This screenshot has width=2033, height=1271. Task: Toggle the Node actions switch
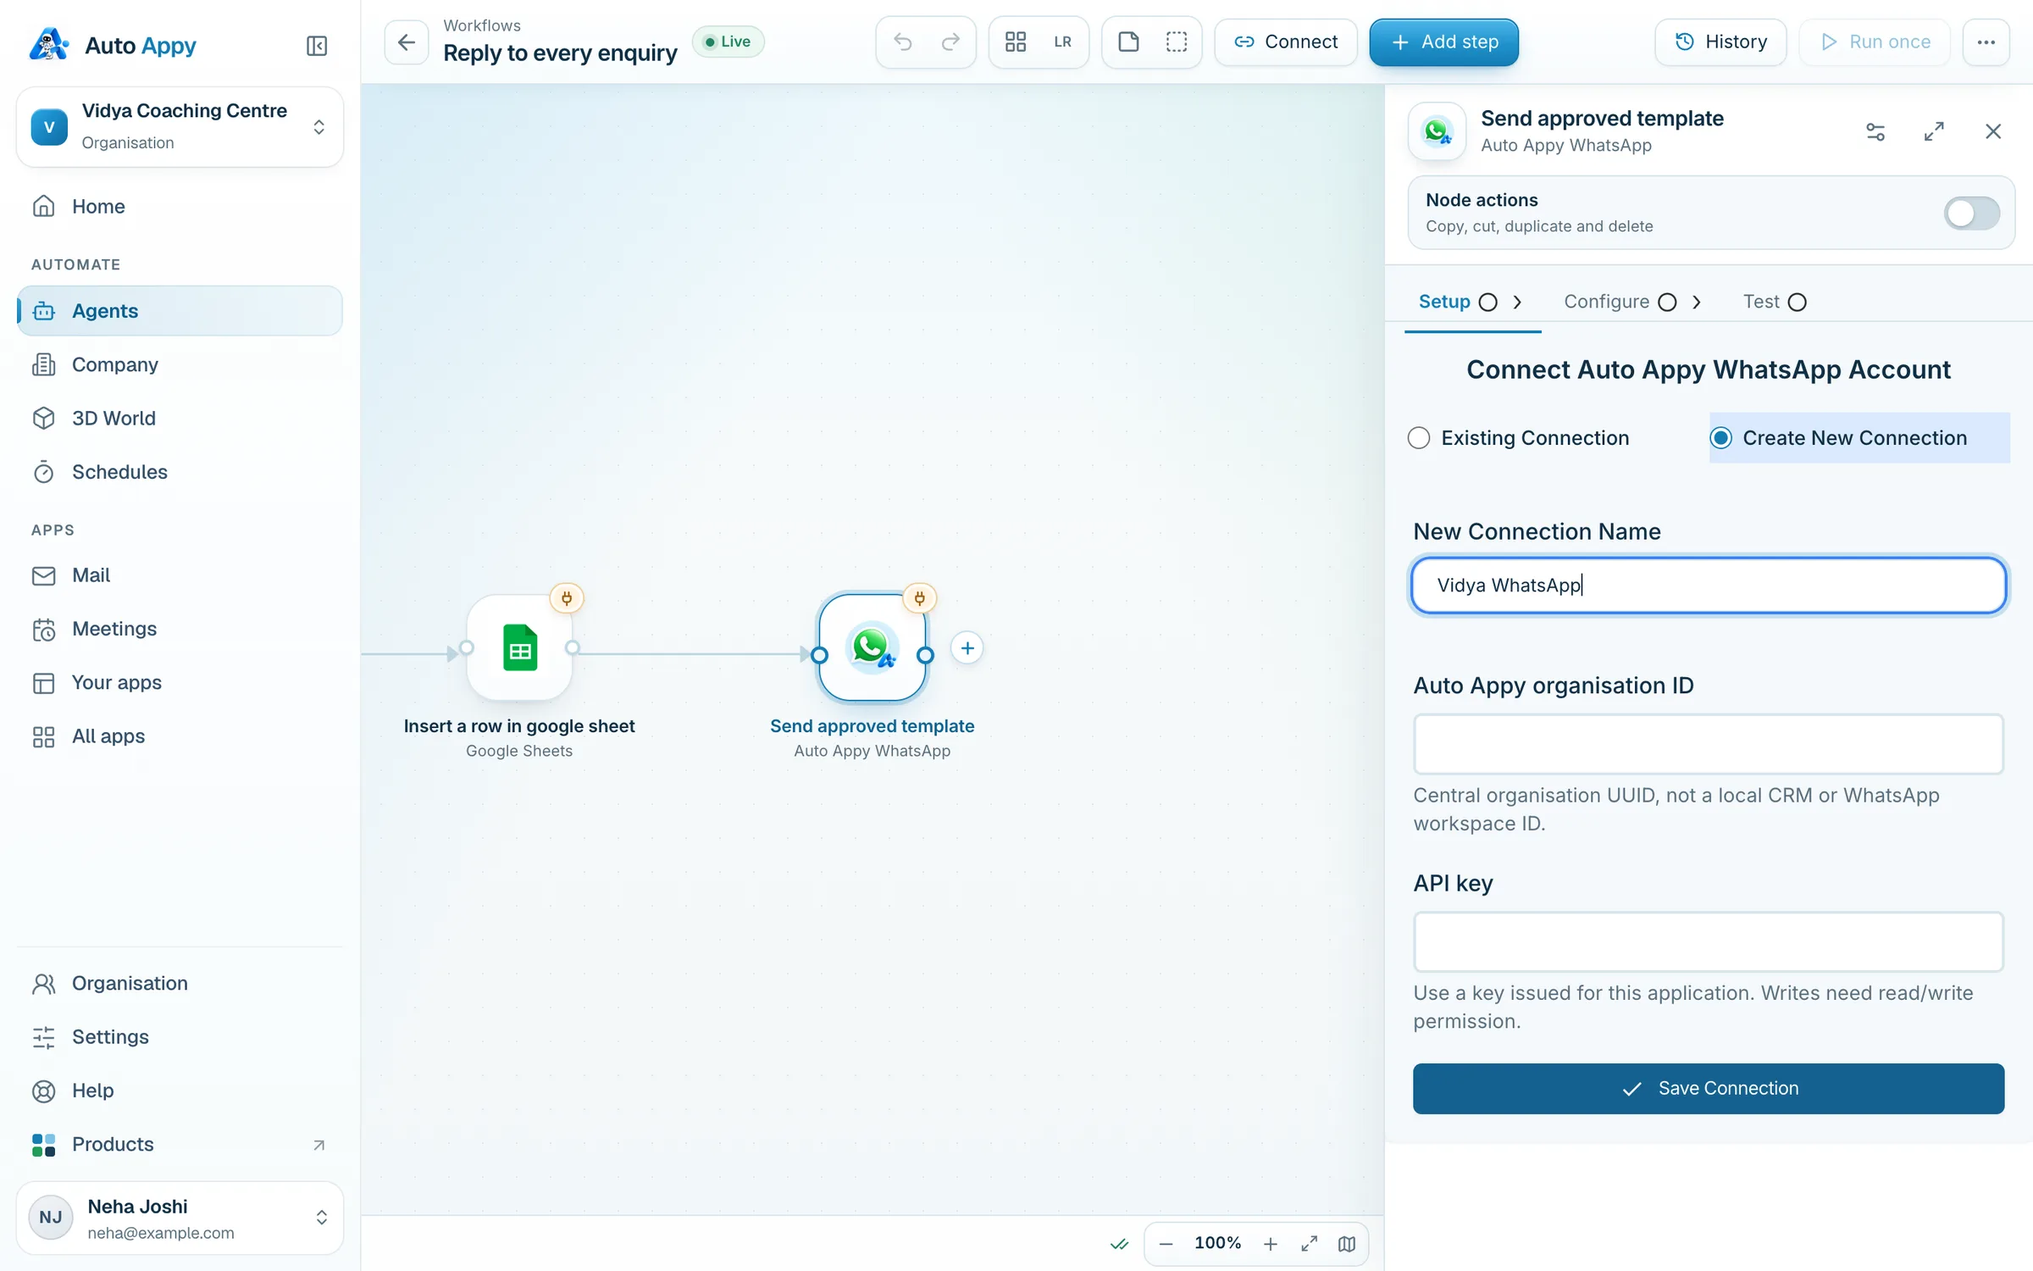pos(1971,213)
